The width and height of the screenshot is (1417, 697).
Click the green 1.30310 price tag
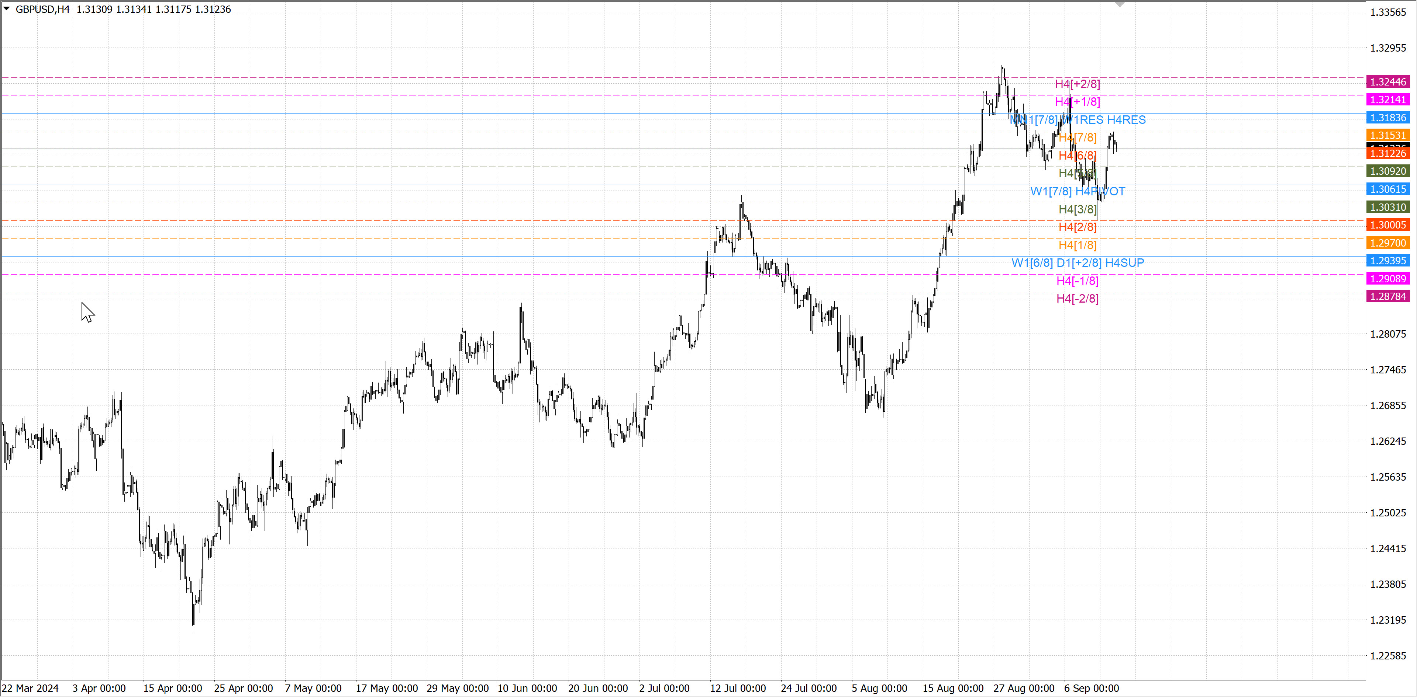1387,207
